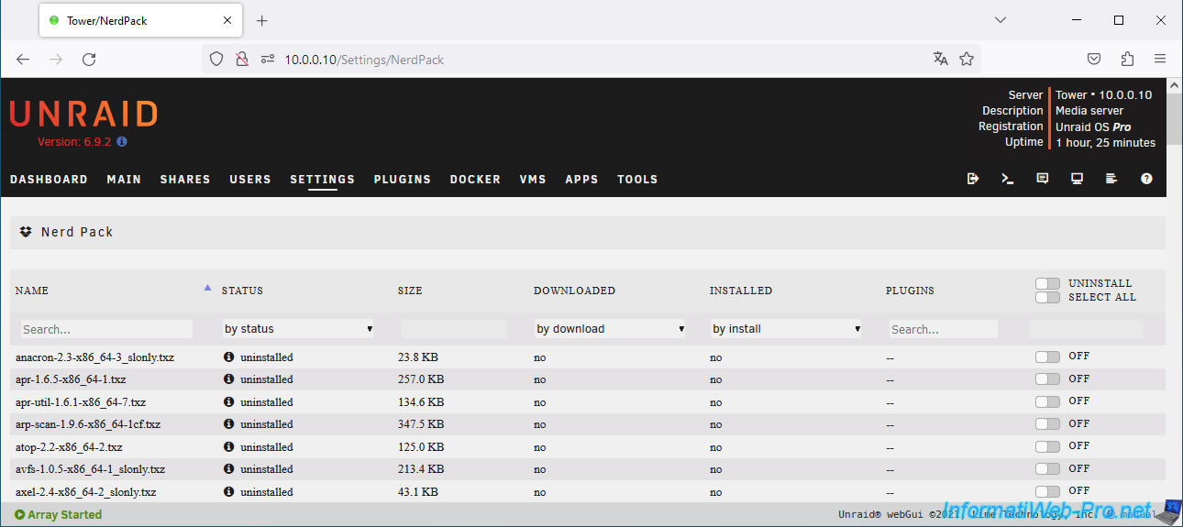This screenshot has width=1183, height=527.
Task: Click the version info icon next to 6.9.2
Action: [x=122, y=142]
